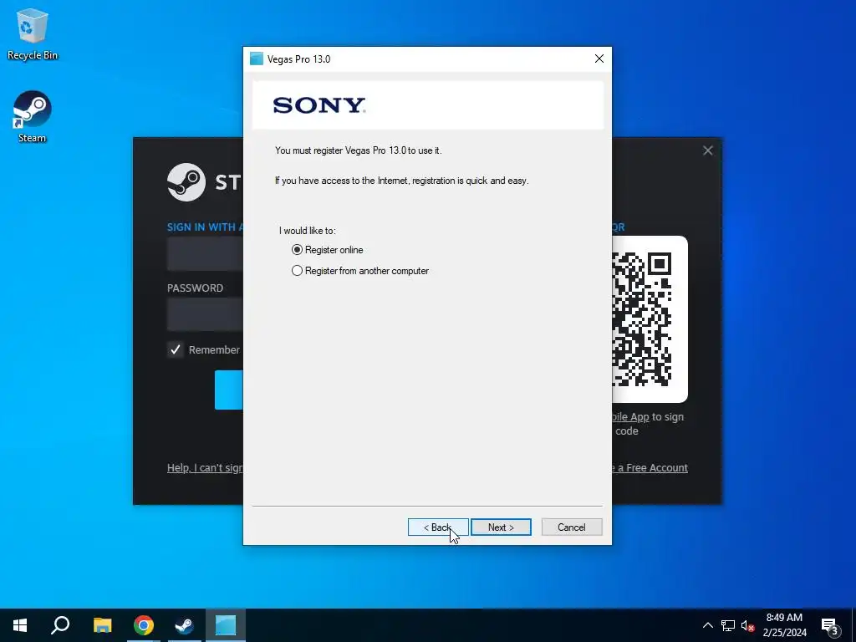
Task: Show hidden system tray icons
Action: pyautogui.click(x=707, y=625)
